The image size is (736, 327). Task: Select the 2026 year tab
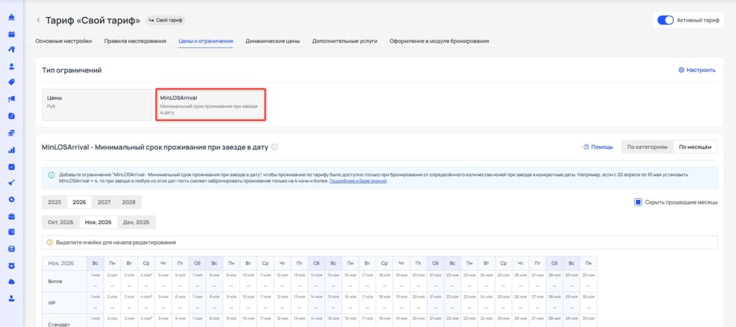[79, 202]
